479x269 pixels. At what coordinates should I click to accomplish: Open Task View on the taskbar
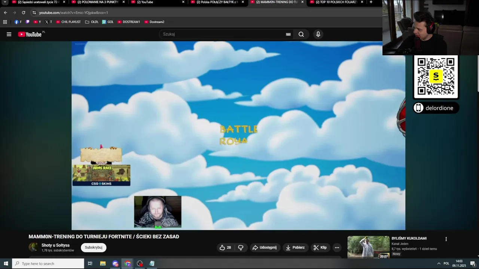(x=90, y=264)
